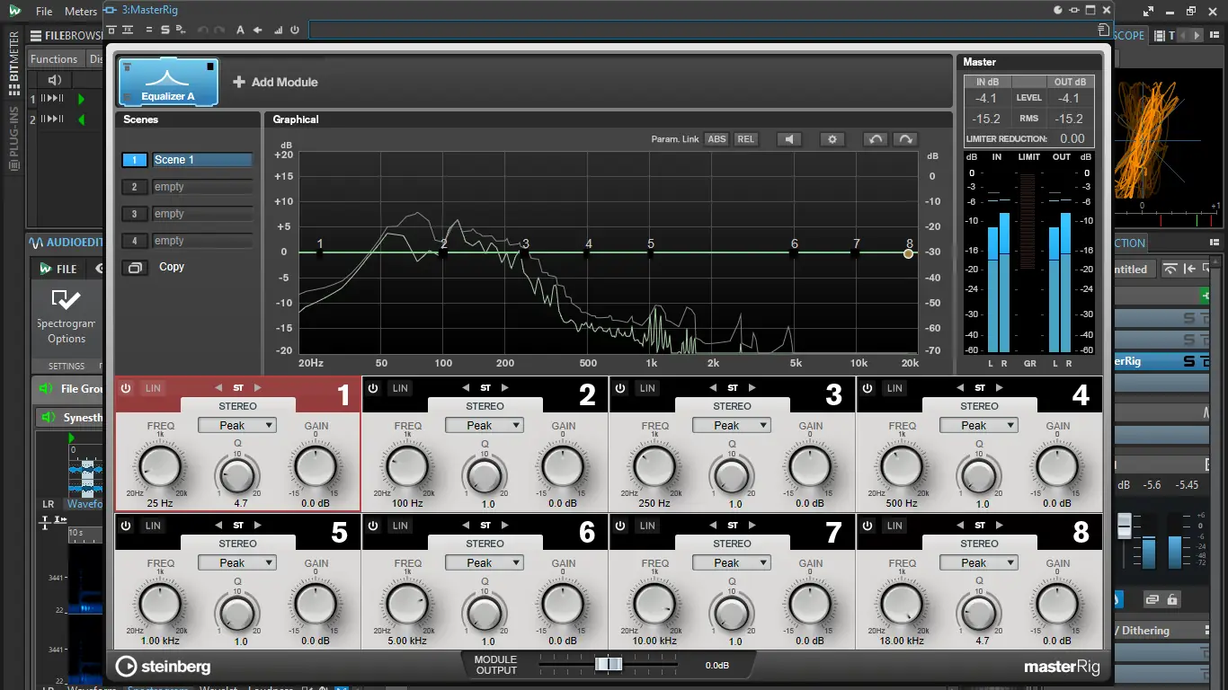Viewport: 1228px width, 690px height.
Task: Click the bypass power icon in MasterRig toolbar
Action: (294, 30)
